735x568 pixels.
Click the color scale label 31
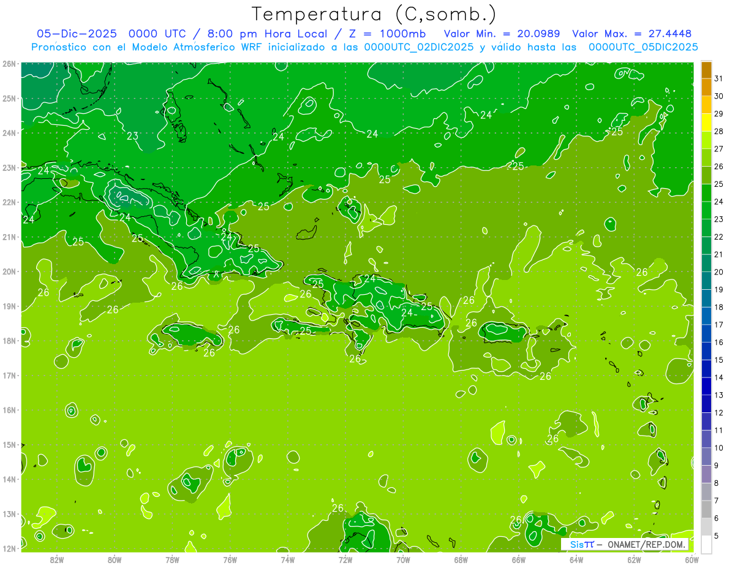tap(718, 78)
